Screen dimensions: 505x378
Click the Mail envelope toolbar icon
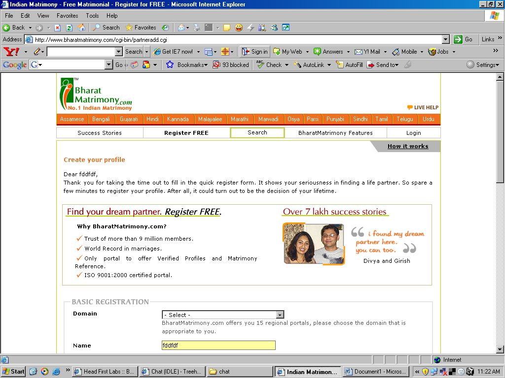181,28
